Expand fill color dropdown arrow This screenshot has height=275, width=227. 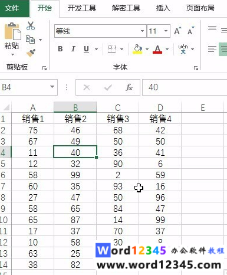[147, 49]
